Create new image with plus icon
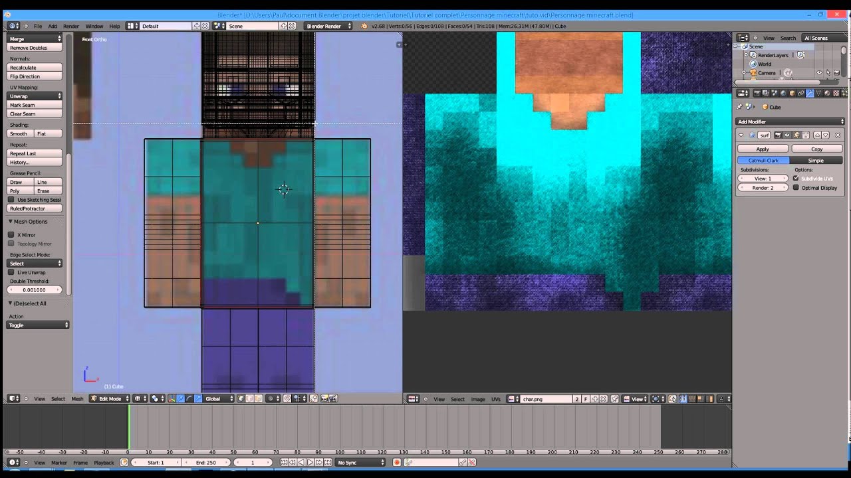851x478 pixels. 595,399
